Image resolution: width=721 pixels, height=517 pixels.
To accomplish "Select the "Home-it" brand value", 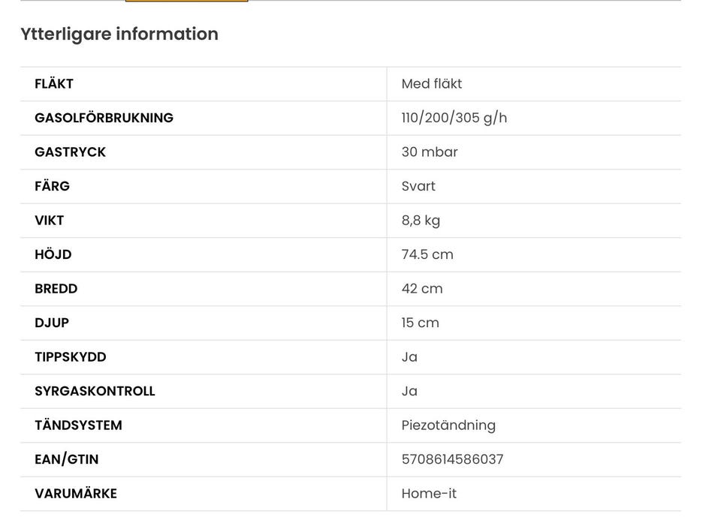I will [429, 494].
